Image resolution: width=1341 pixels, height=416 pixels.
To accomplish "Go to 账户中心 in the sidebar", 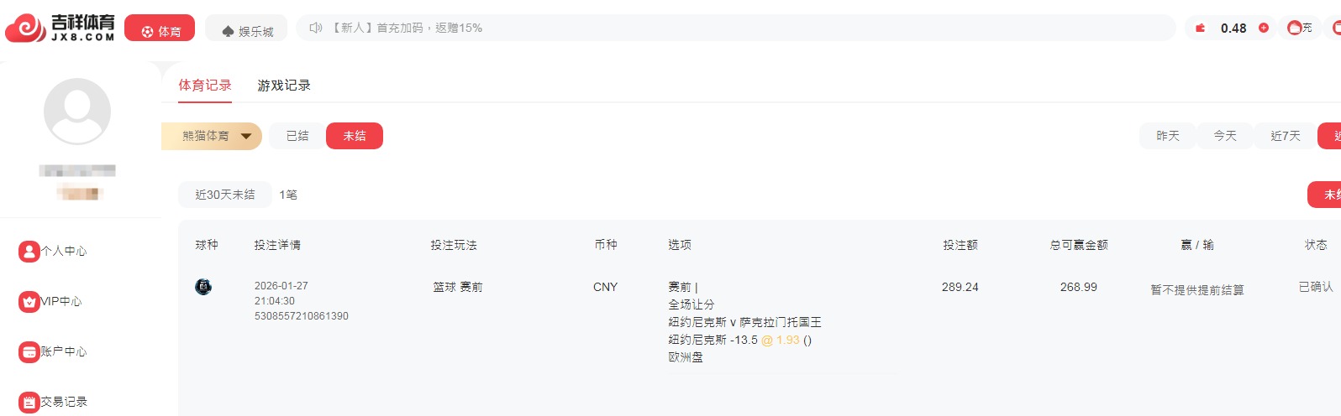I will [x=54, y=351].
